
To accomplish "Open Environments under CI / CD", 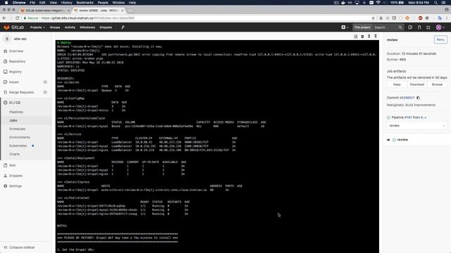I will pyautogui.click(x=20, y=138).
